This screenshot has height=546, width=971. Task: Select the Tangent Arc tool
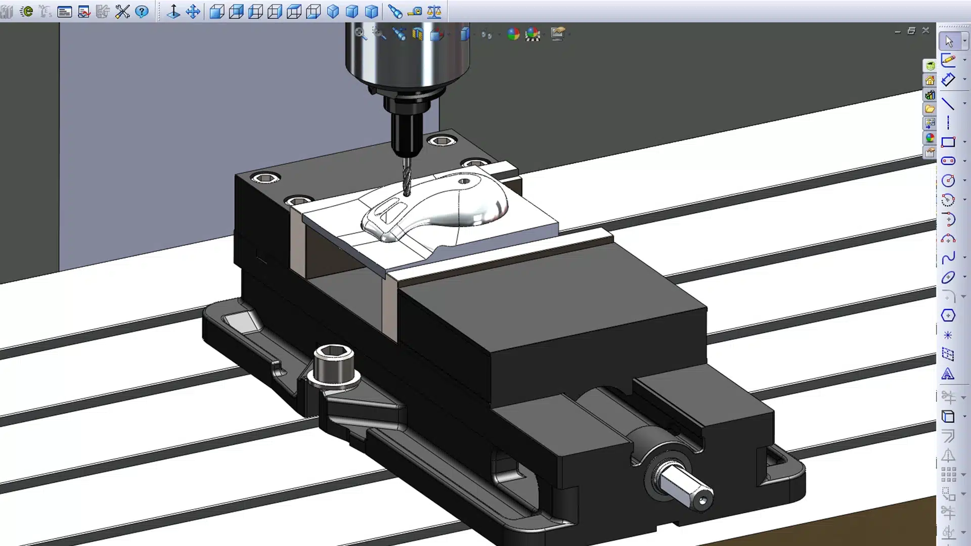pyautogui.click(x=948, y=219)
